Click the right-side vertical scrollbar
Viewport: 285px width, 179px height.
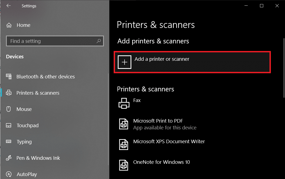[x=284, y=68]
